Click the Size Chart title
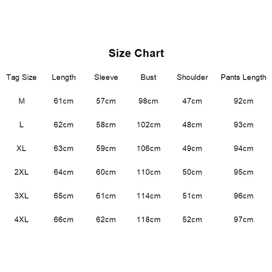This screenshot has width=272, height=272. click(136, 53)
